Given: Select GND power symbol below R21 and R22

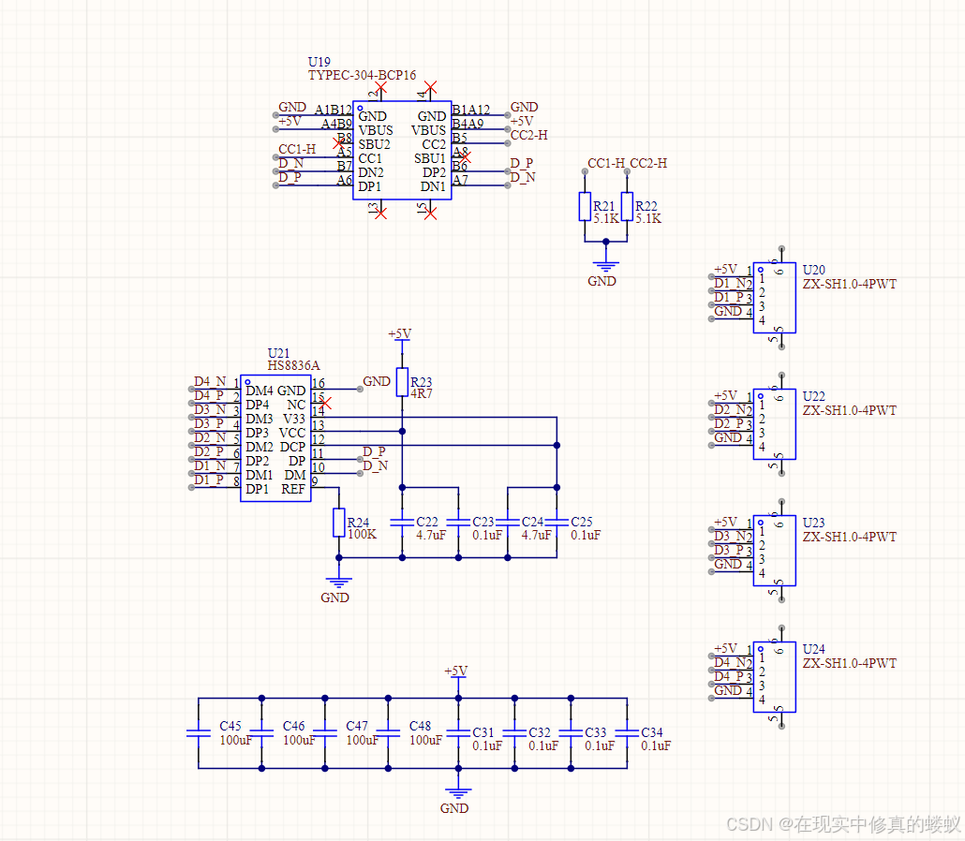Looking at the screenshot, I should point(605,266).
